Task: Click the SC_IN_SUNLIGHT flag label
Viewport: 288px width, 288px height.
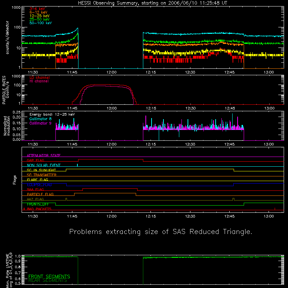Action: (41, 170)
